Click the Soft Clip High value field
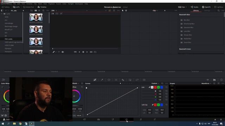Screen dimensions: 225x126 point(162,110)
